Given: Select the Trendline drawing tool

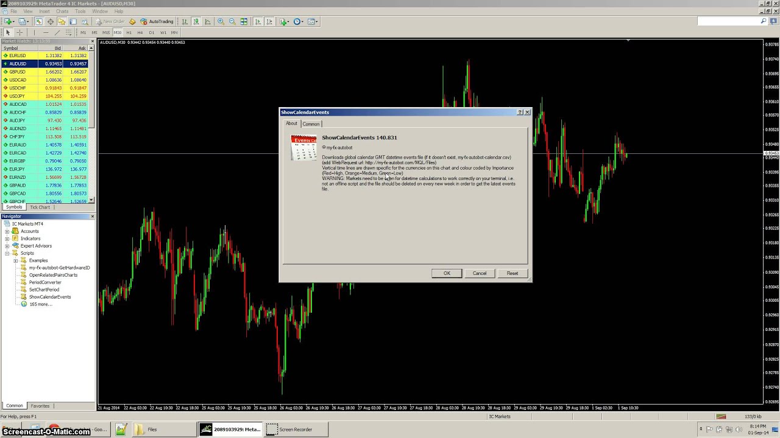Looking at the screenshot, I should click(x=57, y=32).
